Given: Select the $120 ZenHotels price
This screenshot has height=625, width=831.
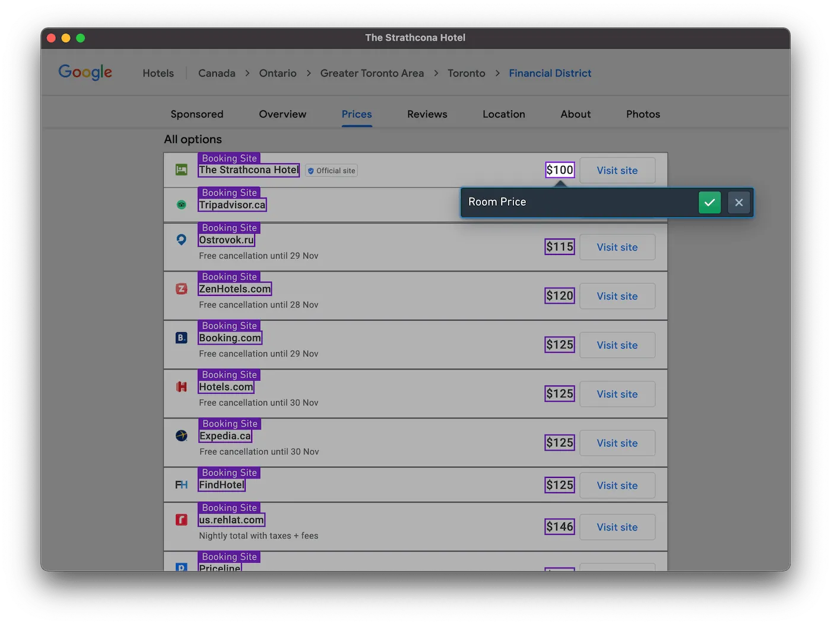Looking at the screenshot, I should 560,295.
